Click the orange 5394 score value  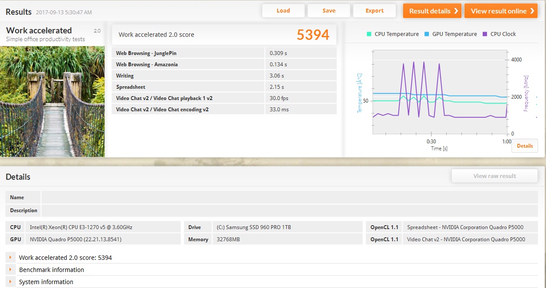[313, 35]
